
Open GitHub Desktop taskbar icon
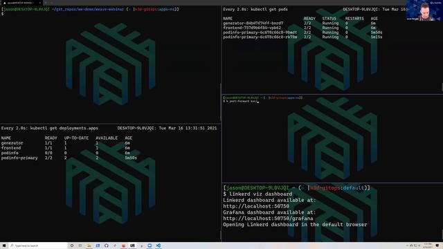[106, 246]
